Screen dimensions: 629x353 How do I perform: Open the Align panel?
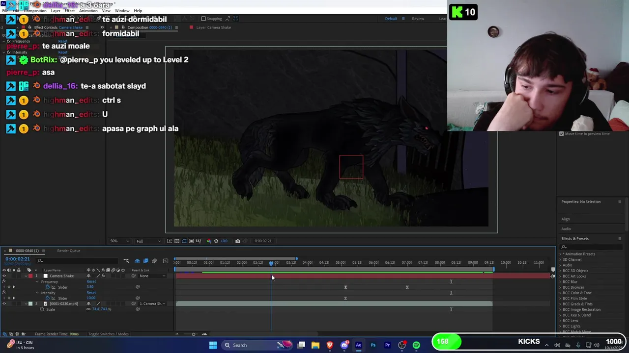pos(566,219)
